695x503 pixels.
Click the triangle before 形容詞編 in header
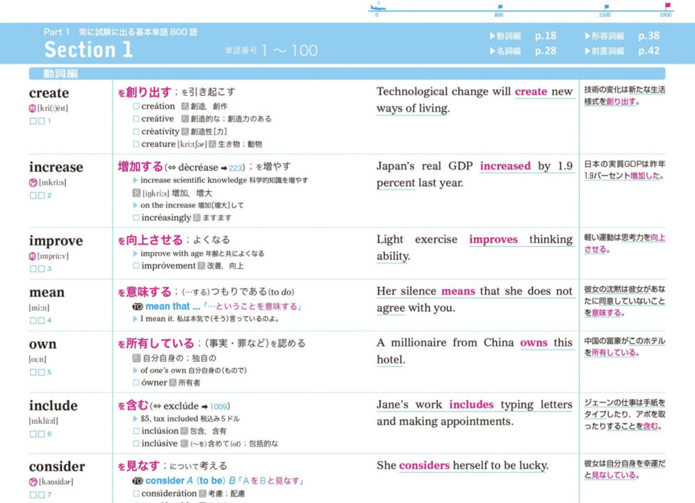(x=587, y=36)
